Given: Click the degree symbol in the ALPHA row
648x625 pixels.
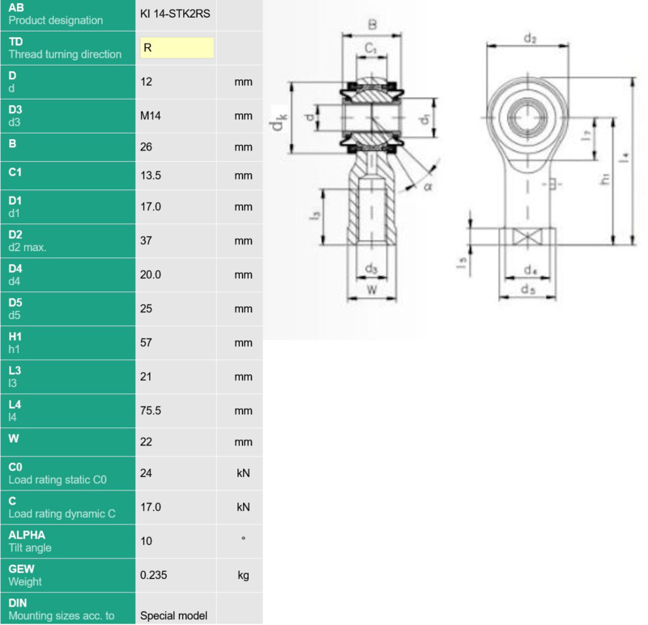Looking at the screenshot, I should coord(244,538).
